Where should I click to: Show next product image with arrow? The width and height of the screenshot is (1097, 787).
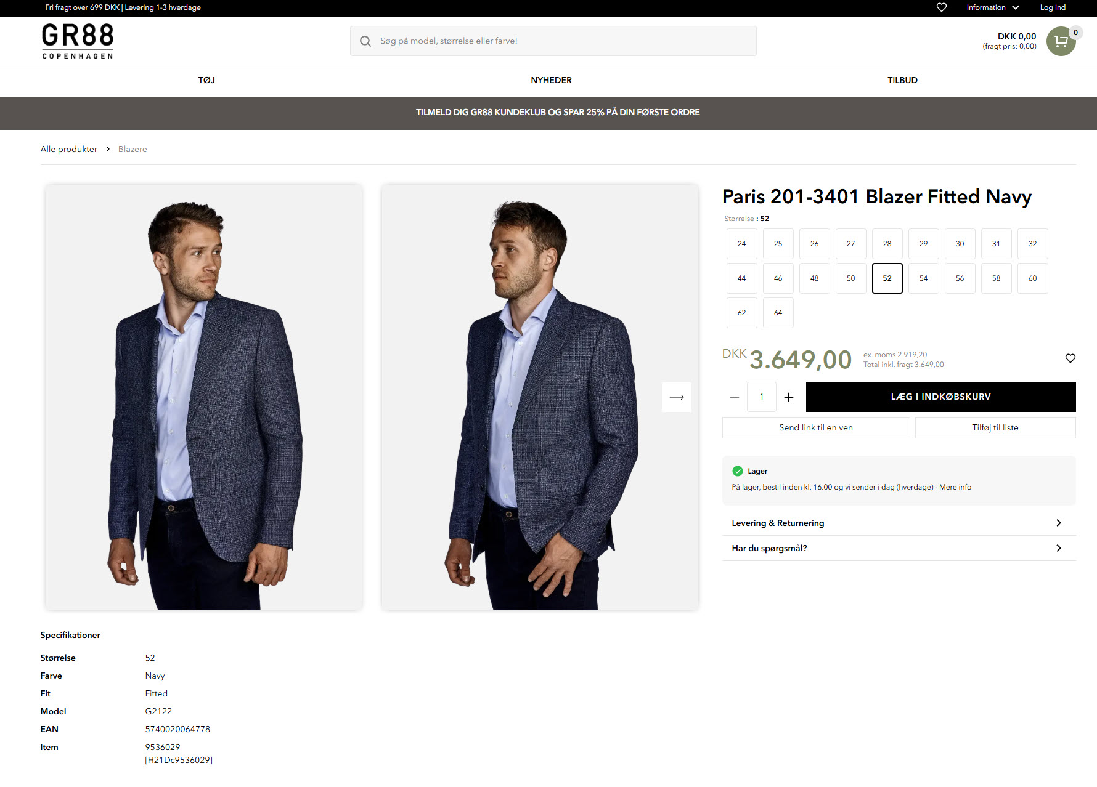676,397
